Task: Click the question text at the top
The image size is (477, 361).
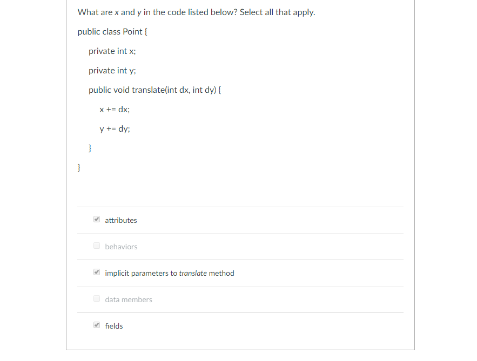Action: (196, 12)
